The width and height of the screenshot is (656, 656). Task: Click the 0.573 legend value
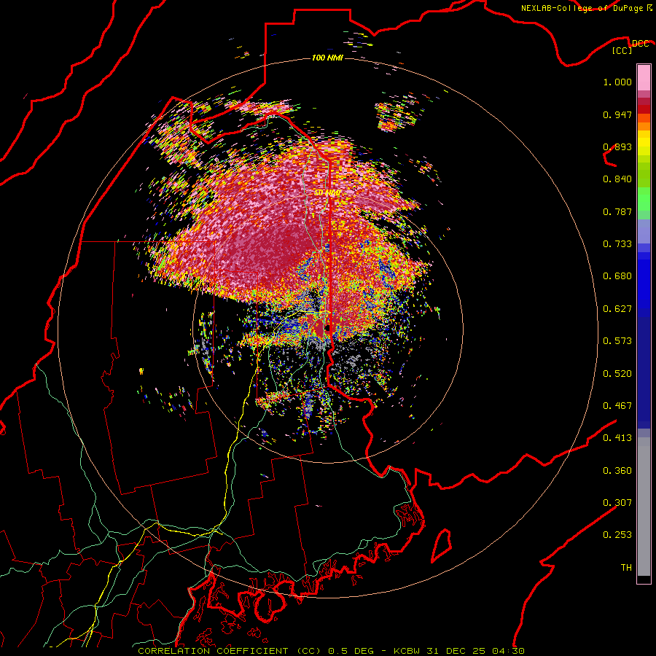pos(617,341)
